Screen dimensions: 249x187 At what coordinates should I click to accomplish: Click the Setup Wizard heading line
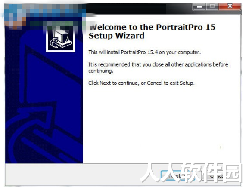(x=117, y=36)
